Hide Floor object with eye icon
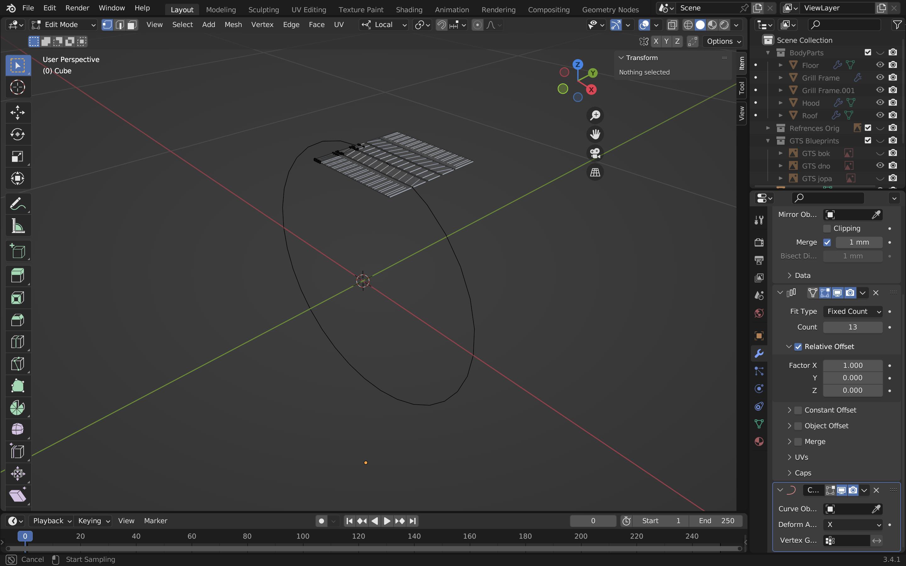This screenshot has width=906, height=566. tap(880, 65)
